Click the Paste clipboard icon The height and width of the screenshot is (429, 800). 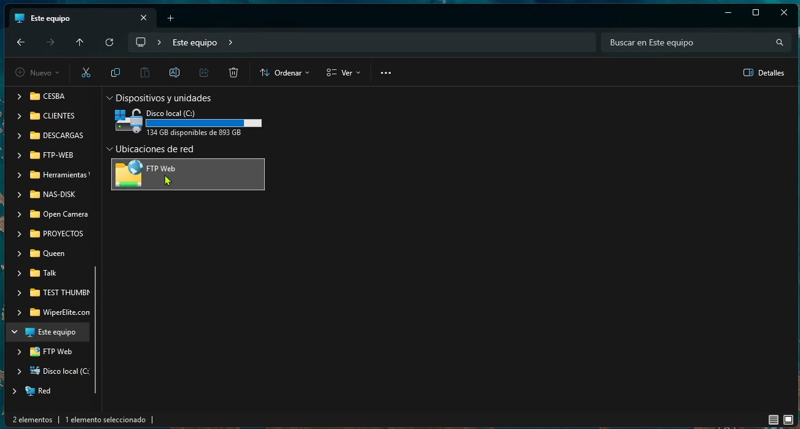tap(145, 72)
